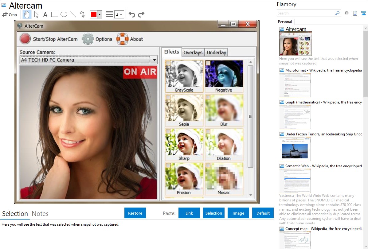The image size is (368, 249).
Task: Undo the last annotation
Action: [132, 14]
